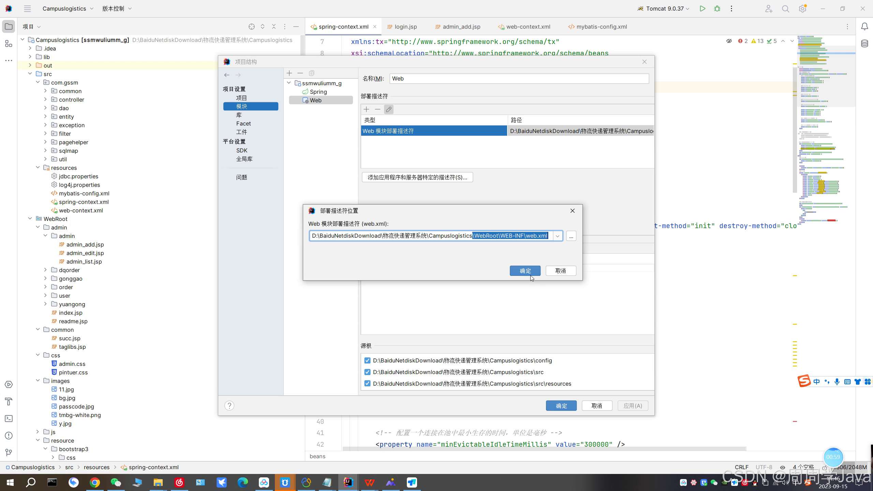This screenshot has width=873, height=491.
Task: Open the Notifications bell icon
Action: [864, 27]
